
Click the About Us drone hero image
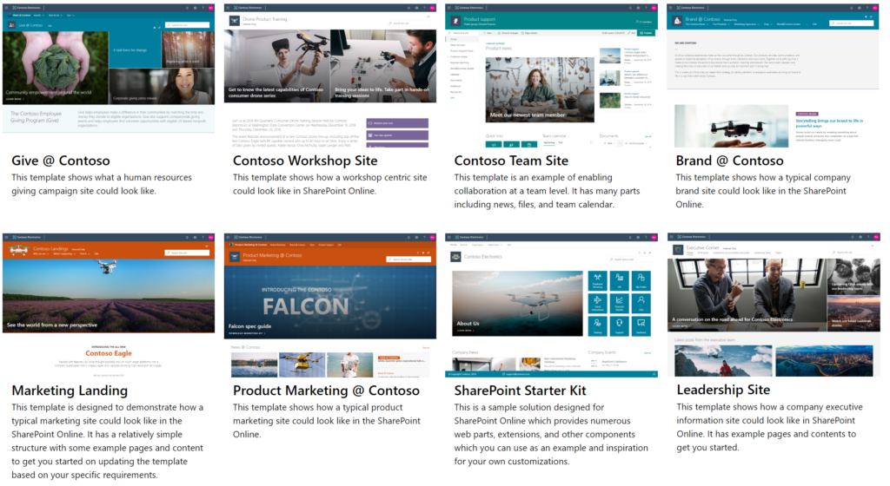517,304
